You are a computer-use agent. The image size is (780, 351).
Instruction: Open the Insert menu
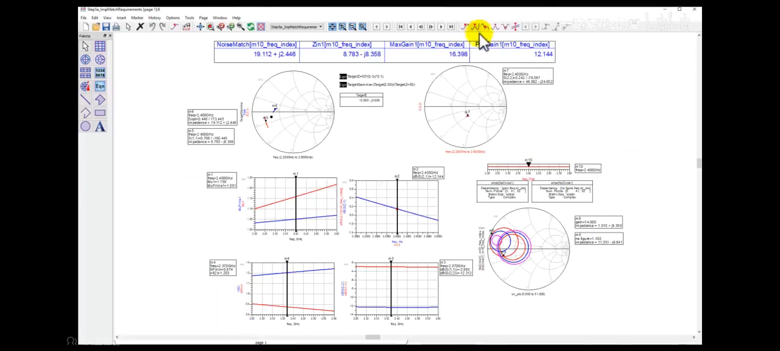click(121, 18)
